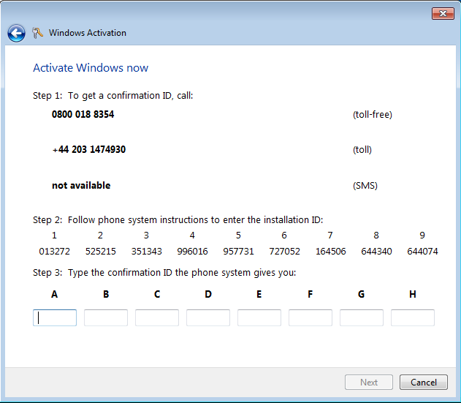Focus confirmation ID field E
Screen dimensions: 461x403
pos(259,317)
